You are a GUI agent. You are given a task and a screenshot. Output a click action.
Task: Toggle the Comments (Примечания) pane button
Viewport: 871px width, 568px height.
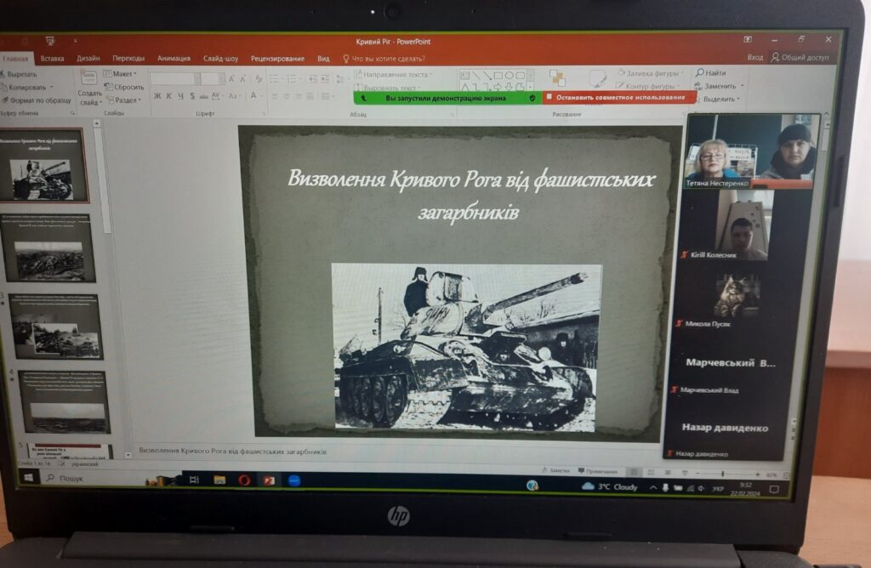click(x=598, y=471)
